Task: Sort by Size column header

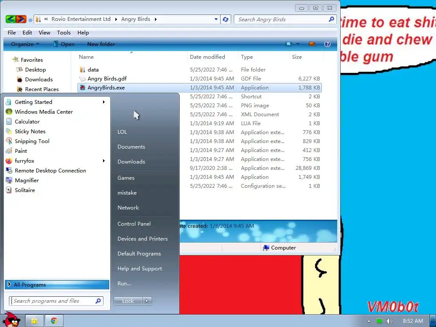Action: click(x=297, y=57)
